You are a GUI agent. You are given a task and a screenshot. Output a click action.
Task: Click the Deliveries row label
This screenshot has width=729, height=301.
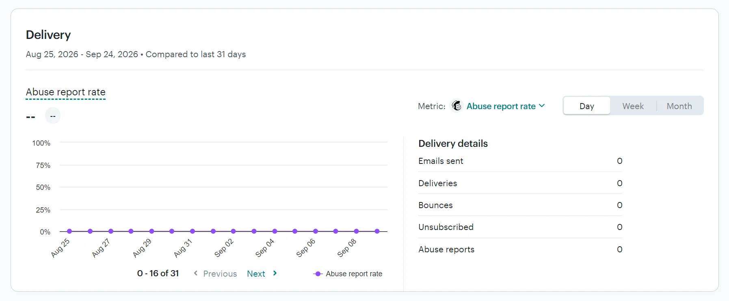click(437, 183)
